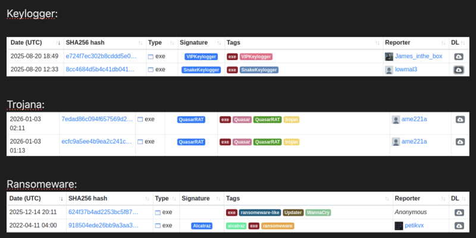Open ame221a profile link in 01:13 row
This screenshot has height=238, width=476.
click(x=414, y=142)
